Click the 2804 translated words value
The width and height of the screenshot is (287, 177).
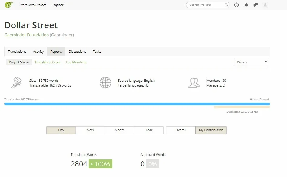79,164
